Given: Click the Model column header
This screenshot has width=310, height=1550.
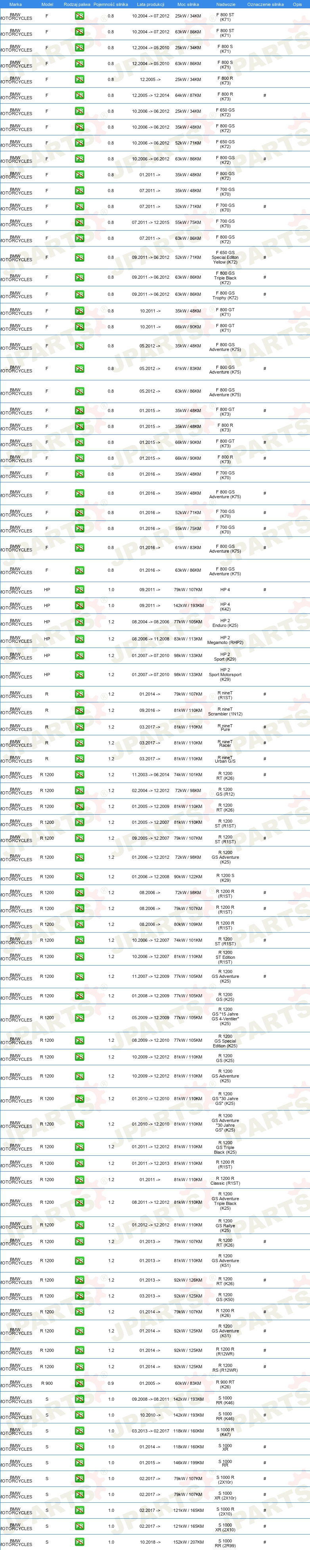Looking at the screenshot, I should (47, 4).
